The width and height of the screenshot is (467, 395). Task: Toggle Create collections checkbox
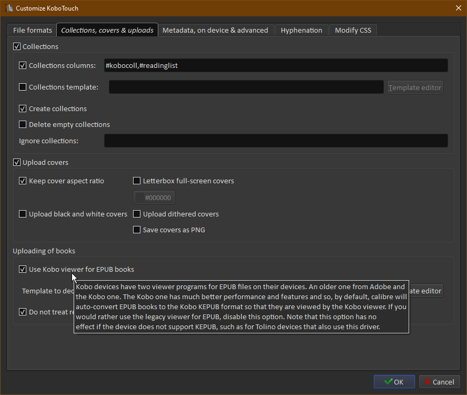(x=23, y=108)
